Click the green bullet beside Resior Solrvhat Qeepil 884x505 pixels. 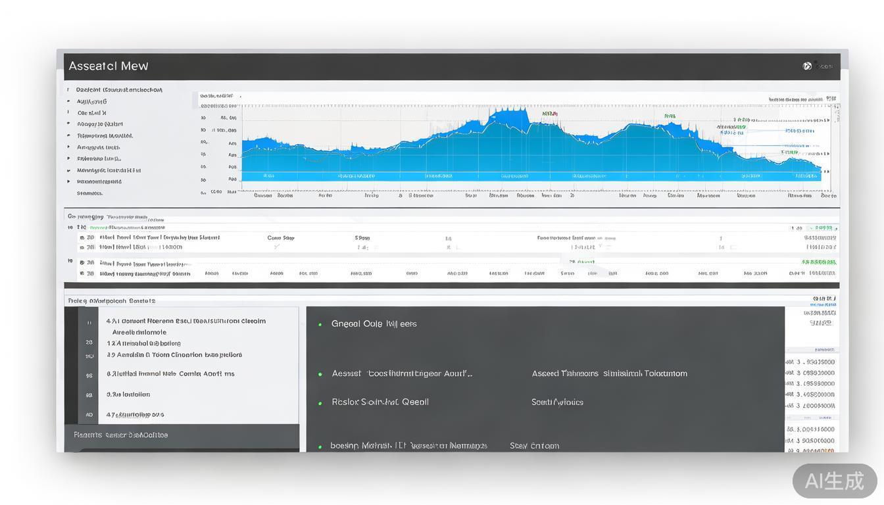[320, 403]
